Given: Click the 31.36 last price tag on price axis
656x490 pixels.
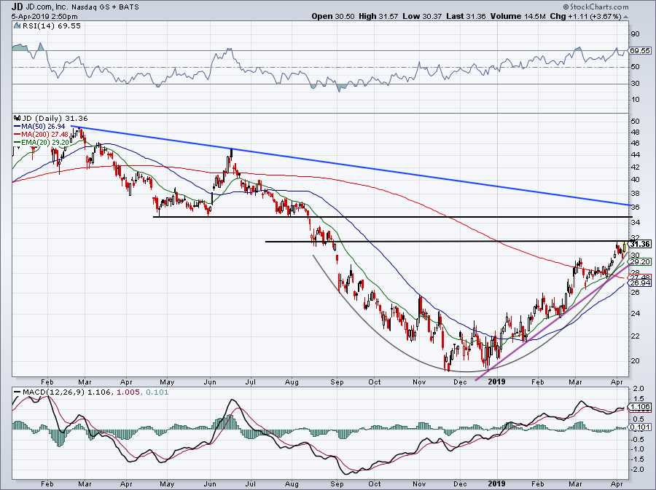Looking at the screenshot, I should point(641,244).
